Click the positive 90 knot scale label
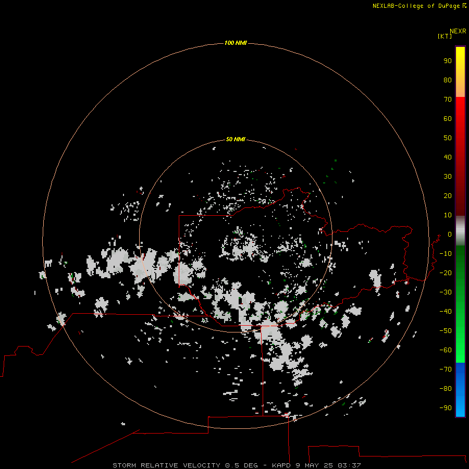 tap(448, 61)
